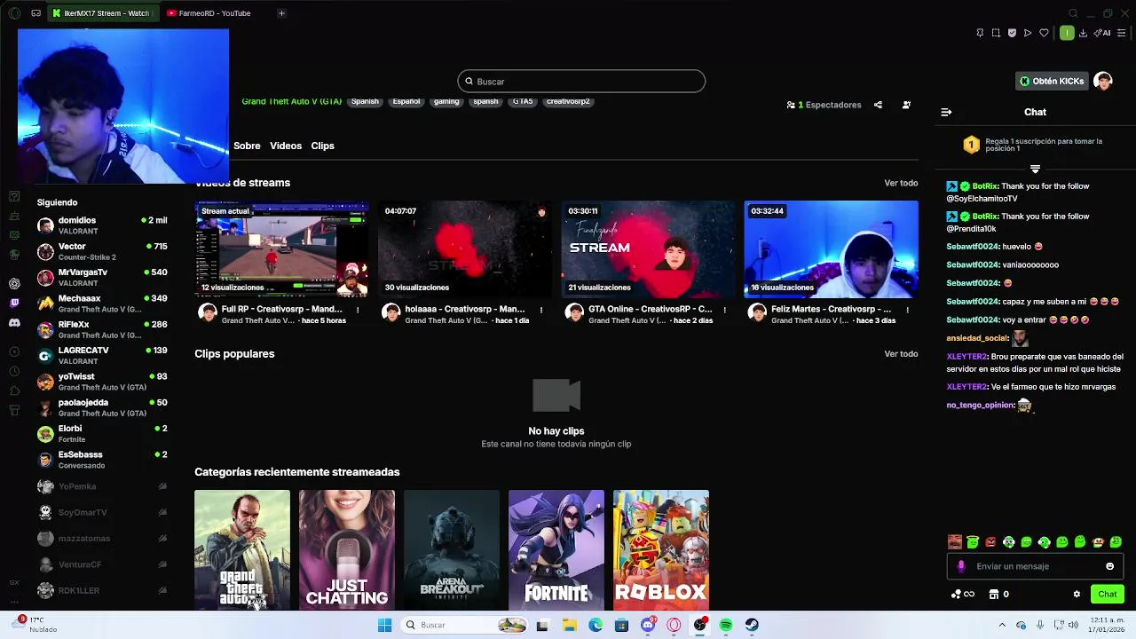This screenshot has width=1136, height=639.
Task: Switch to the Videos tab
Action: click(286, 146)
